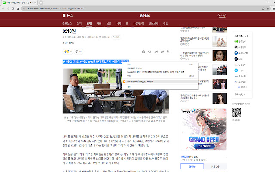This screenshot has width=275, height=172.
Task: Open the 세계 section tab
Action: (119, 23)
